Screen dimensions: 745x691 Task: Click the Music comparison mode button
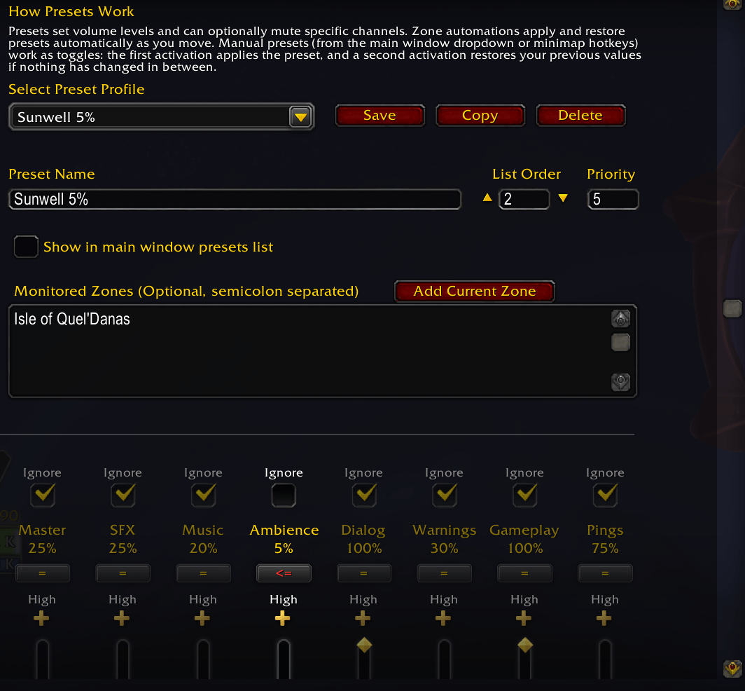pos(203,573)
